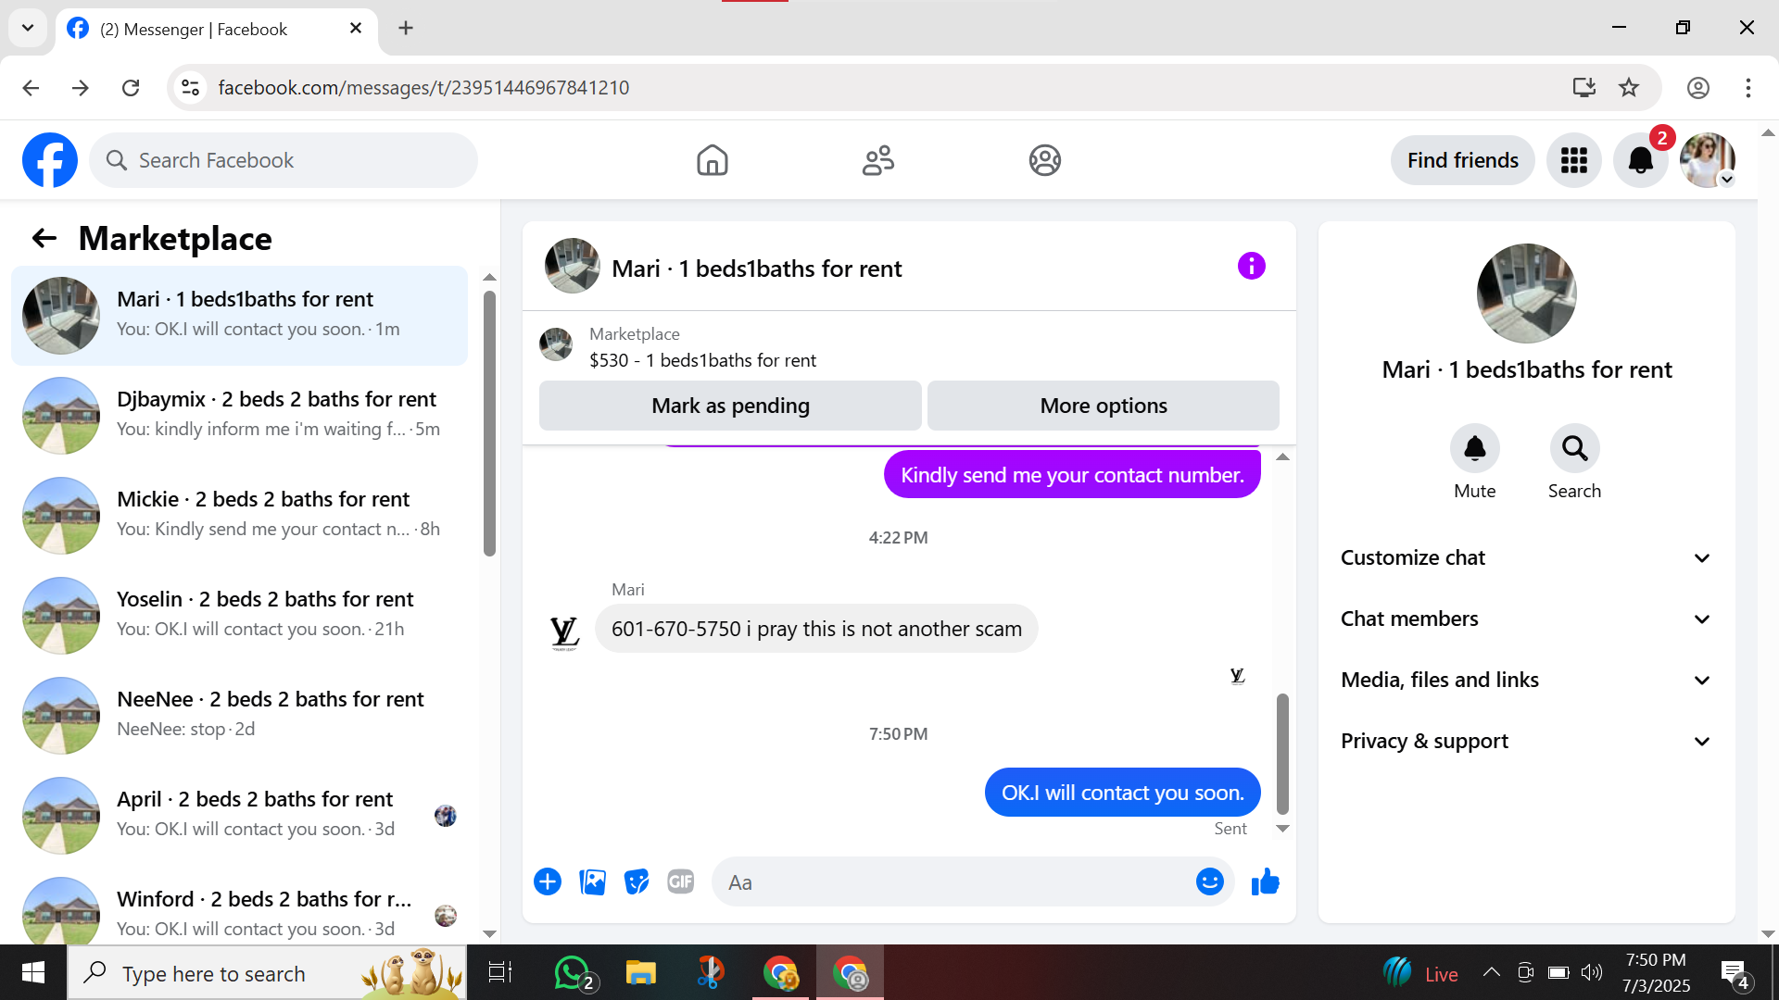Open the notifications bell icon
The image size is (1779, 1000).
pyautogui.click(x=1640, y=160)
